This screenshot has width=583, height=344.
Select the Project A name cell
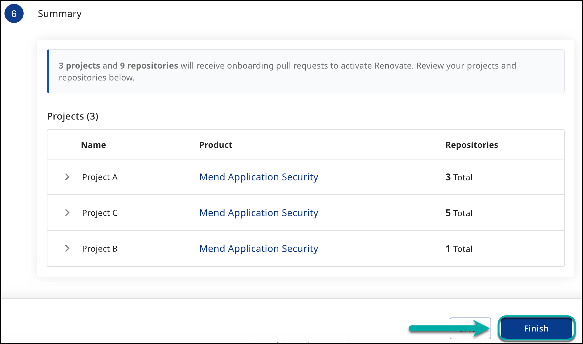100,177
